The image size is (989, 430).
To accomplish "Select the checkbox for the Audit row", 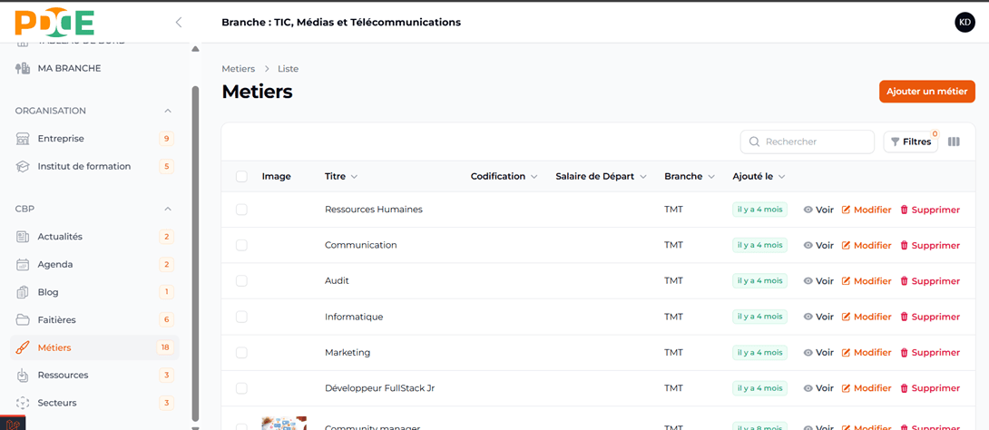I will [241, 281].
